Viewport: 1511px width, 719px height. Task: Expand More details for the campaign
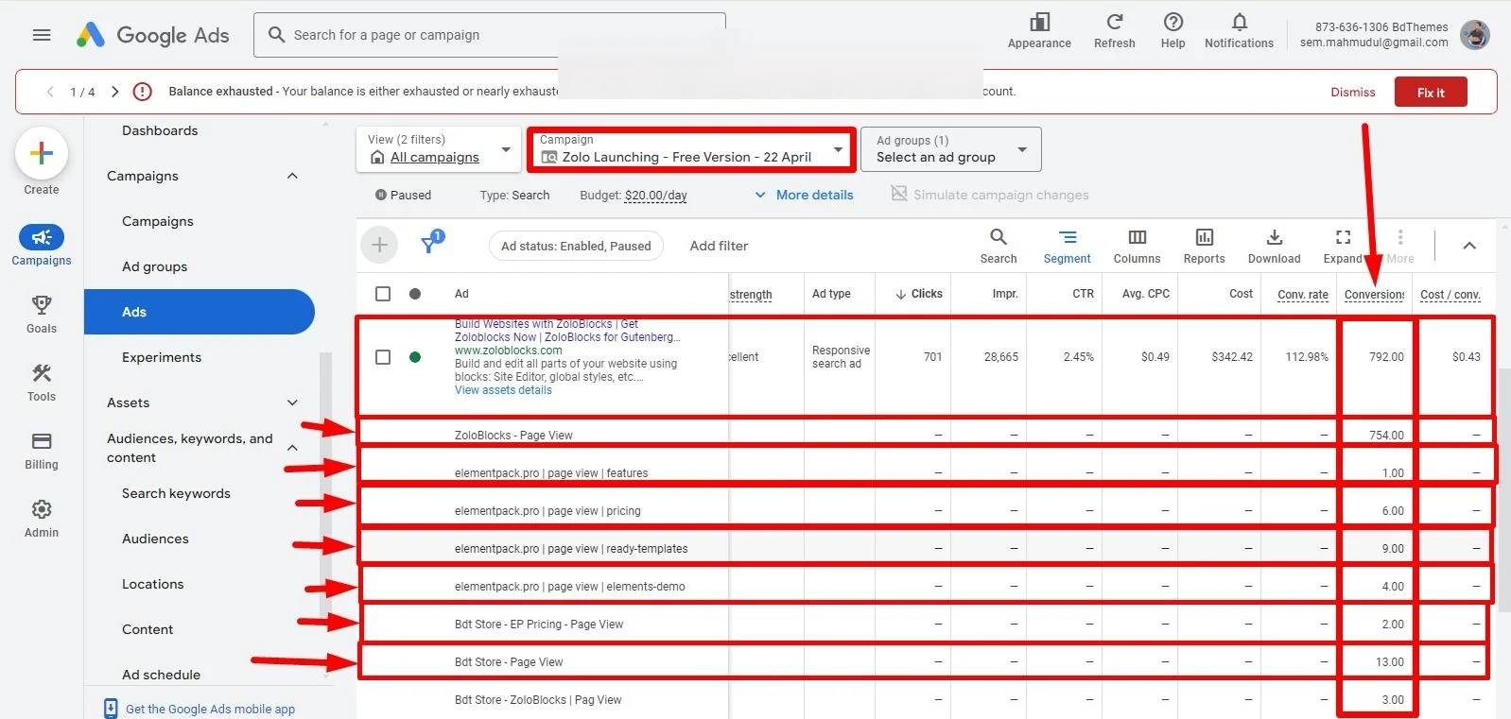point(804,195)
